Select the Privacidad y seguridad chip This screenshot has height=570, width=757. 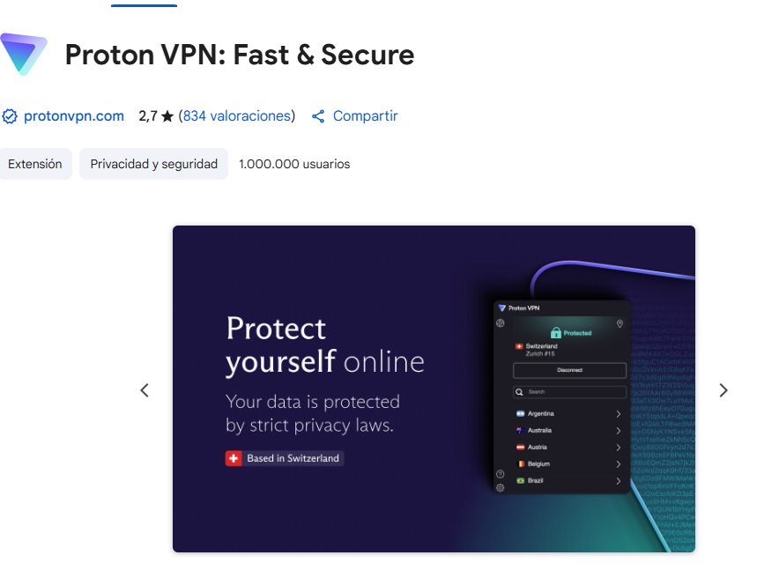154,164
